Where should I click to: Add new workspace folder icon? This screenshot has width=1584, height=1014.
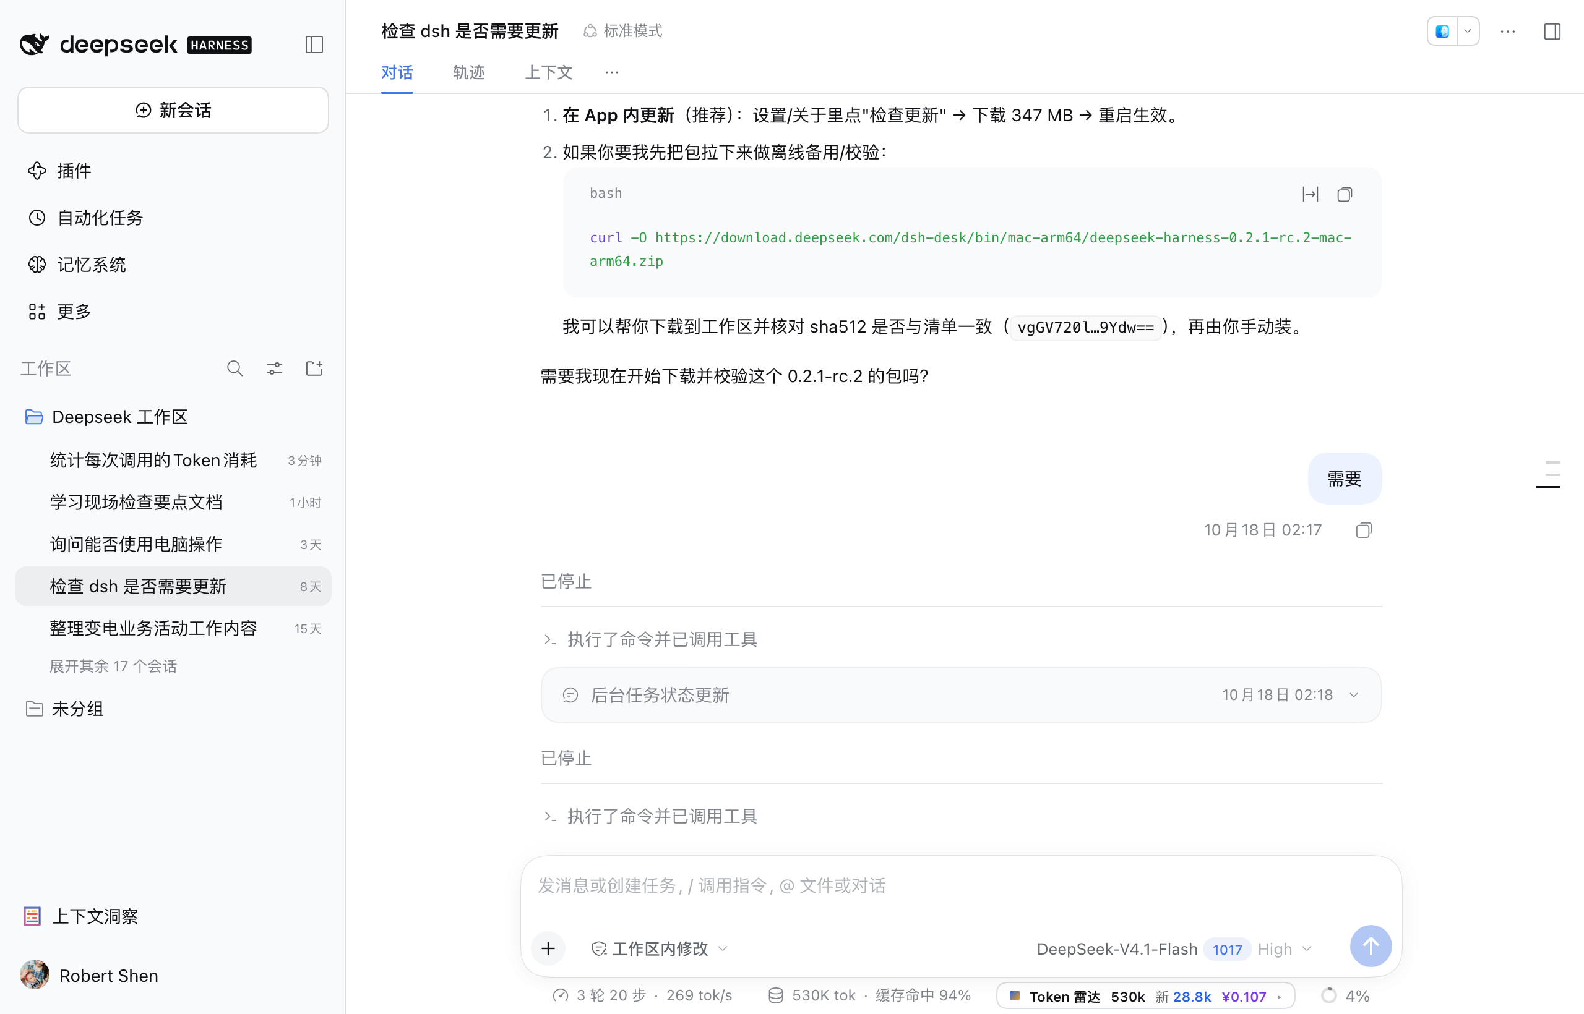[x=314, y=369]
